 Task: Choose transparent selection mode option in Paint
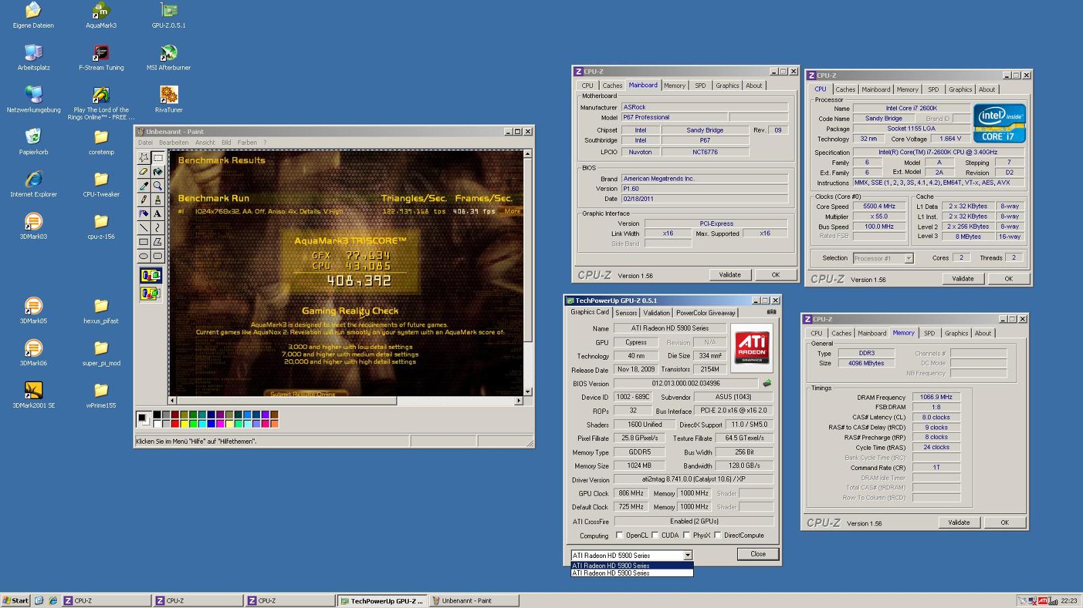pos(150,294)
